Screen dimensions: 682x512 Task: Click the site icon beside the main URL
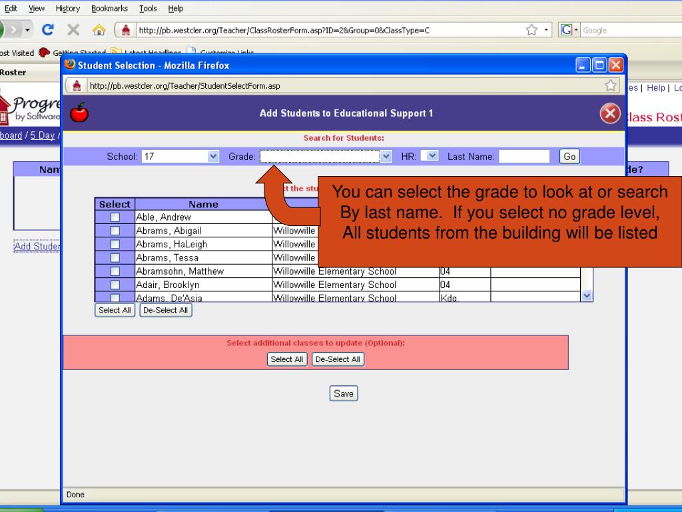126,29
